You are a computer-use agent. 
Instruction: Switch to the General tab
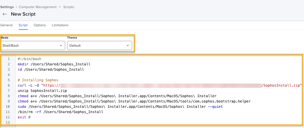tap(6, 25)
